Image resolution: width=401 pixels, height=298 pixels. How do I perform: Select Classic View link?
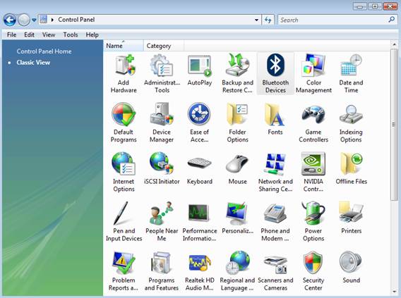(x=33, y=63)
